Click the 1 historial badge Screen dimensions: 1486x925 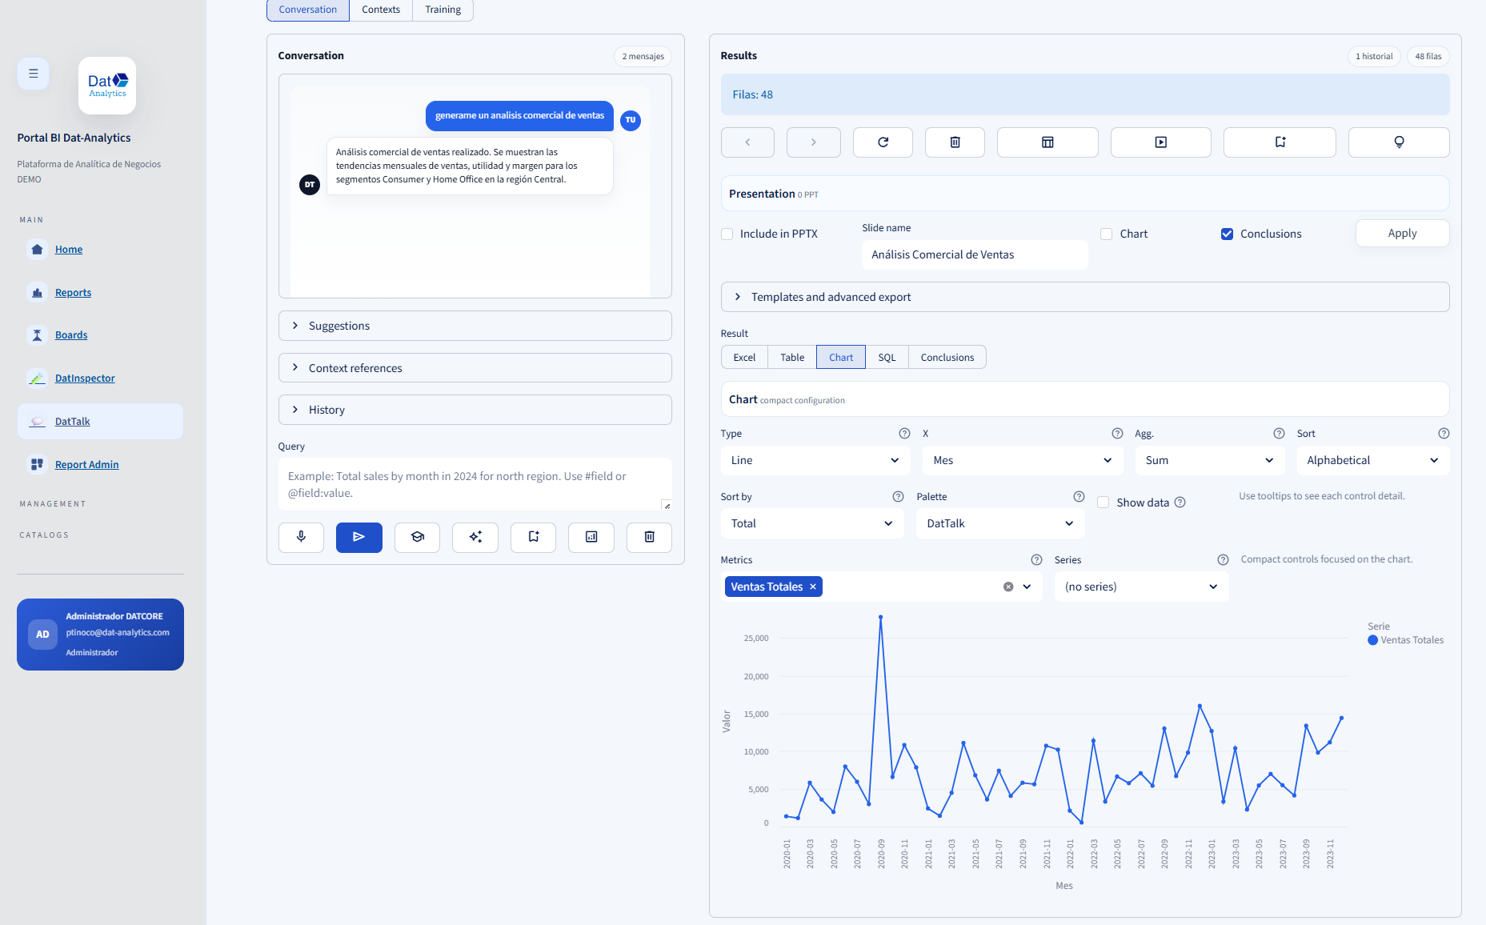click(1373, 56)
